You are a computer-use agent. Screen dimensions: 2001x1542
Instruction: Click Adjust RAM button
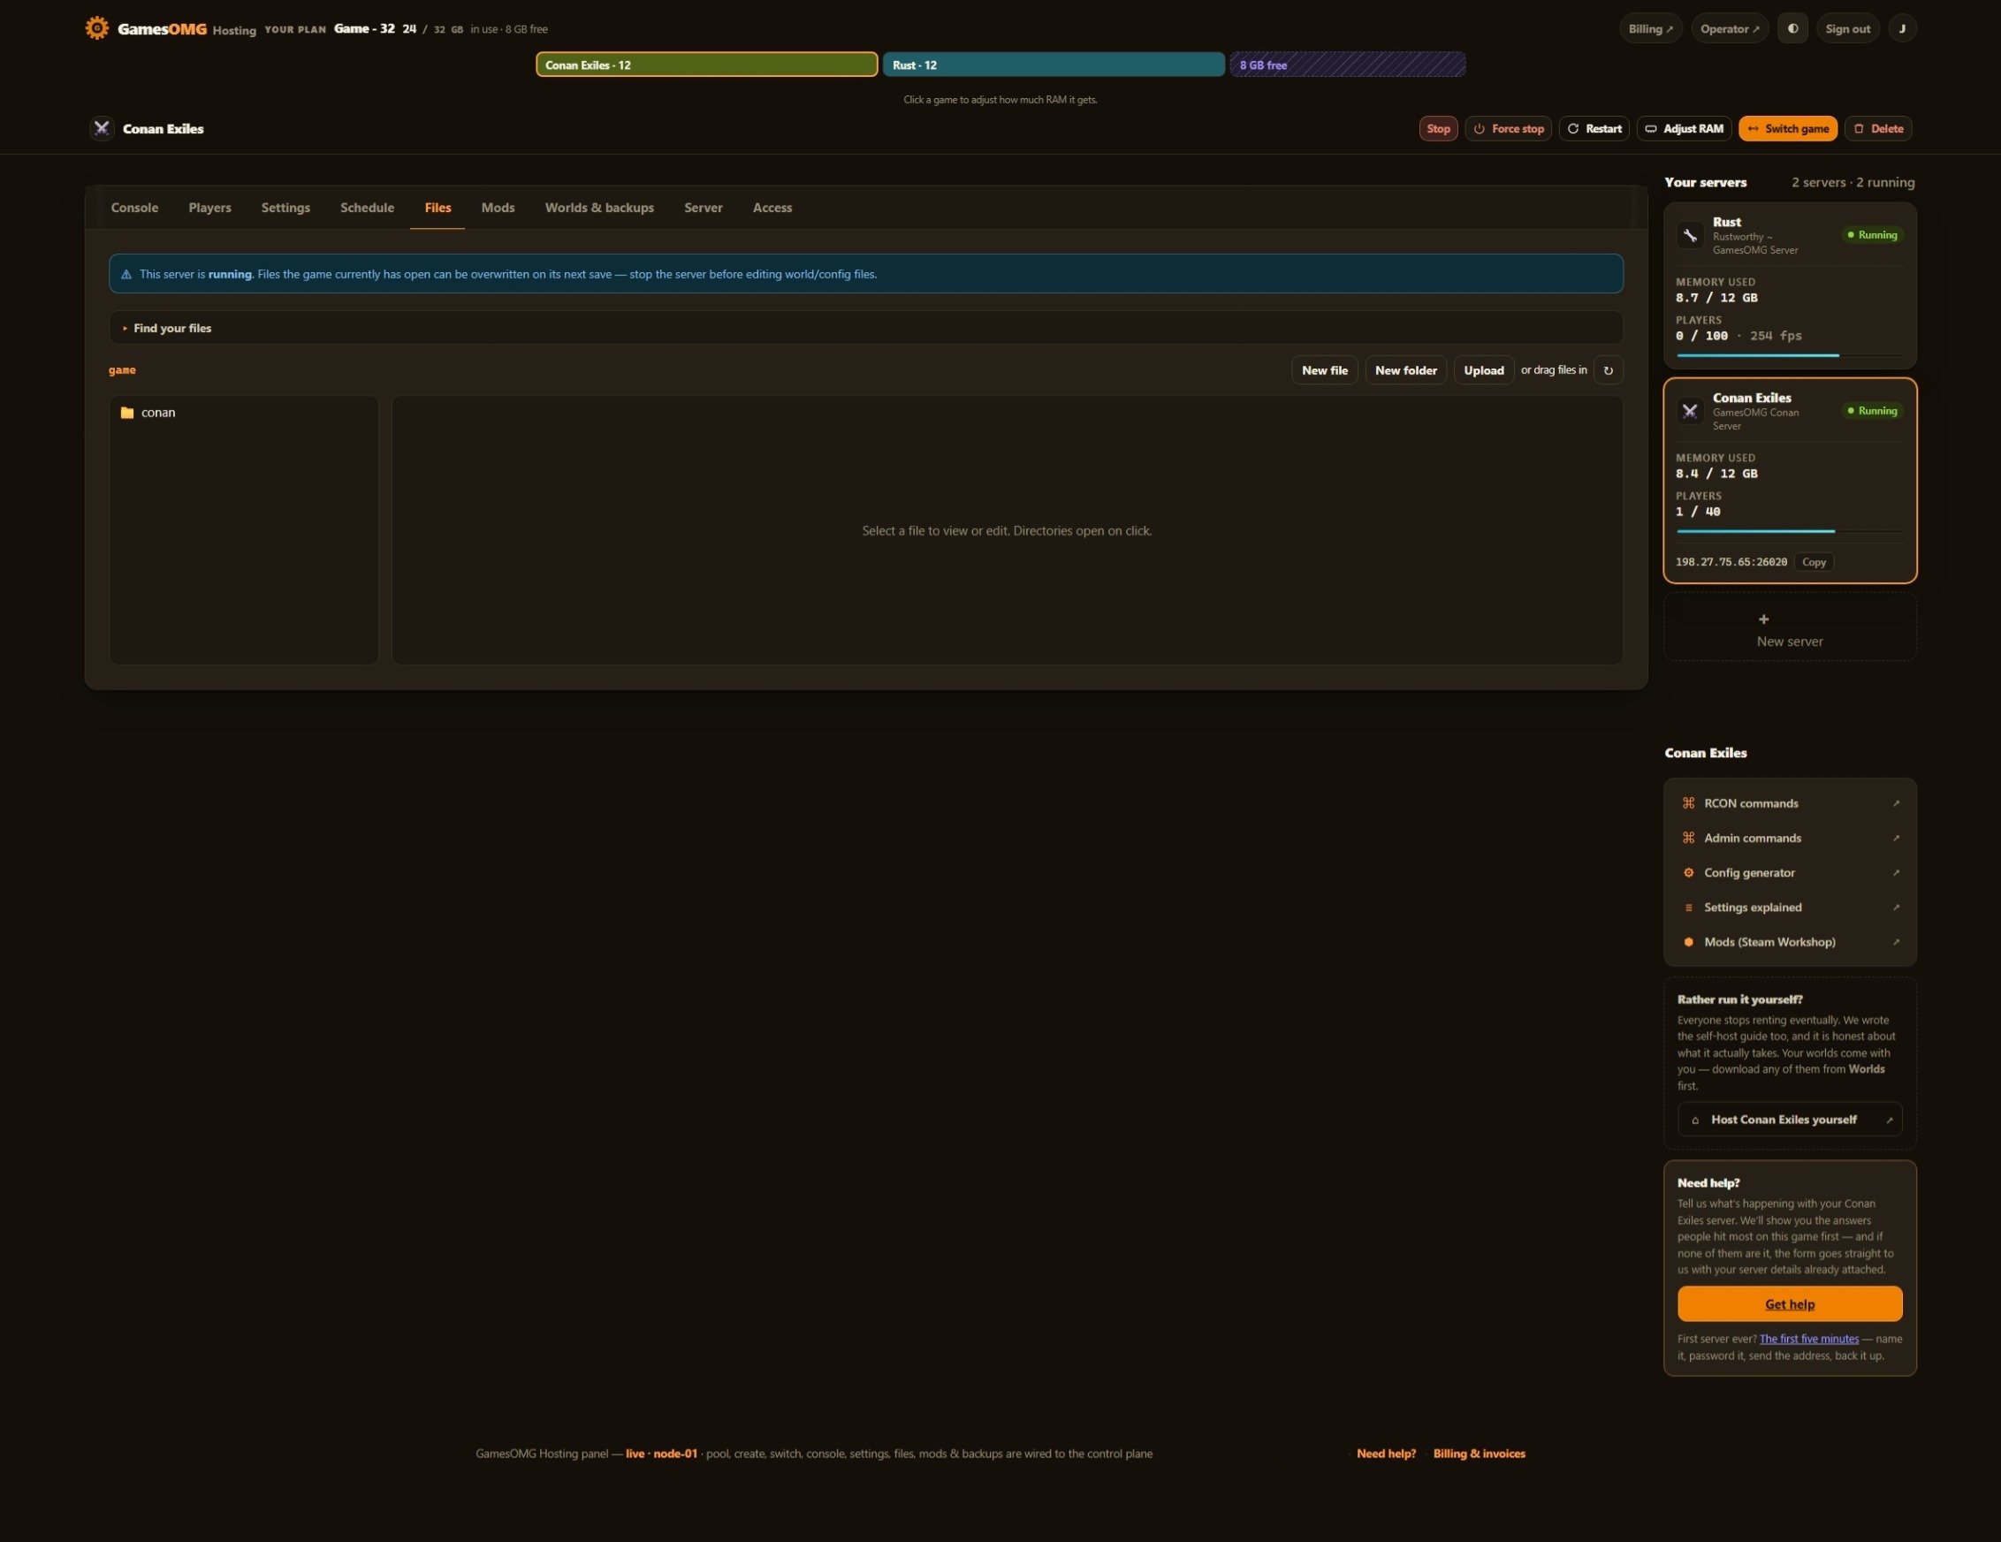[x=1684, y=128]
